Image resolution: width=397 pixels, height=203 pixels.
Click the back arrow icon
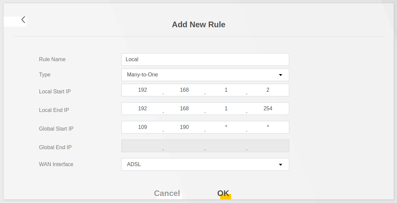point(23,20)
